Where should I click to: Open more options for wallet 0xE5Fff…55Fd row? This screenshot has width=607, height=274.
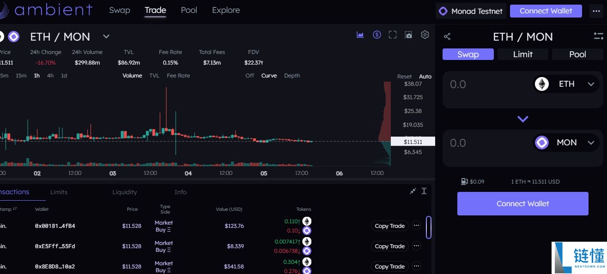pyautogui.click(x=416, y=246)
